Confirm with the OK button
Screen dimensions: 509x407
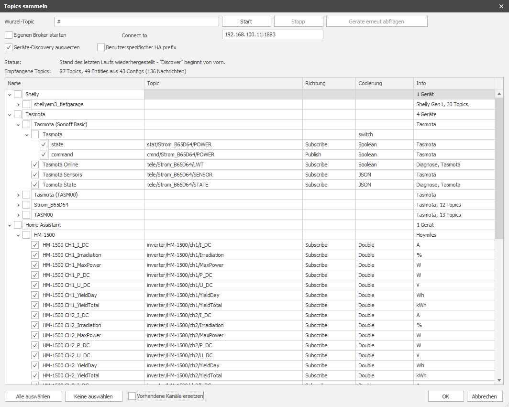(x=446, y=396)
